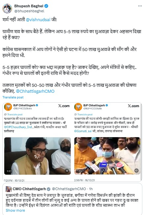Open the @Gomati_sai mention in embedded post
This screenshot has height=215, width=144.
[x=83, y=131]
